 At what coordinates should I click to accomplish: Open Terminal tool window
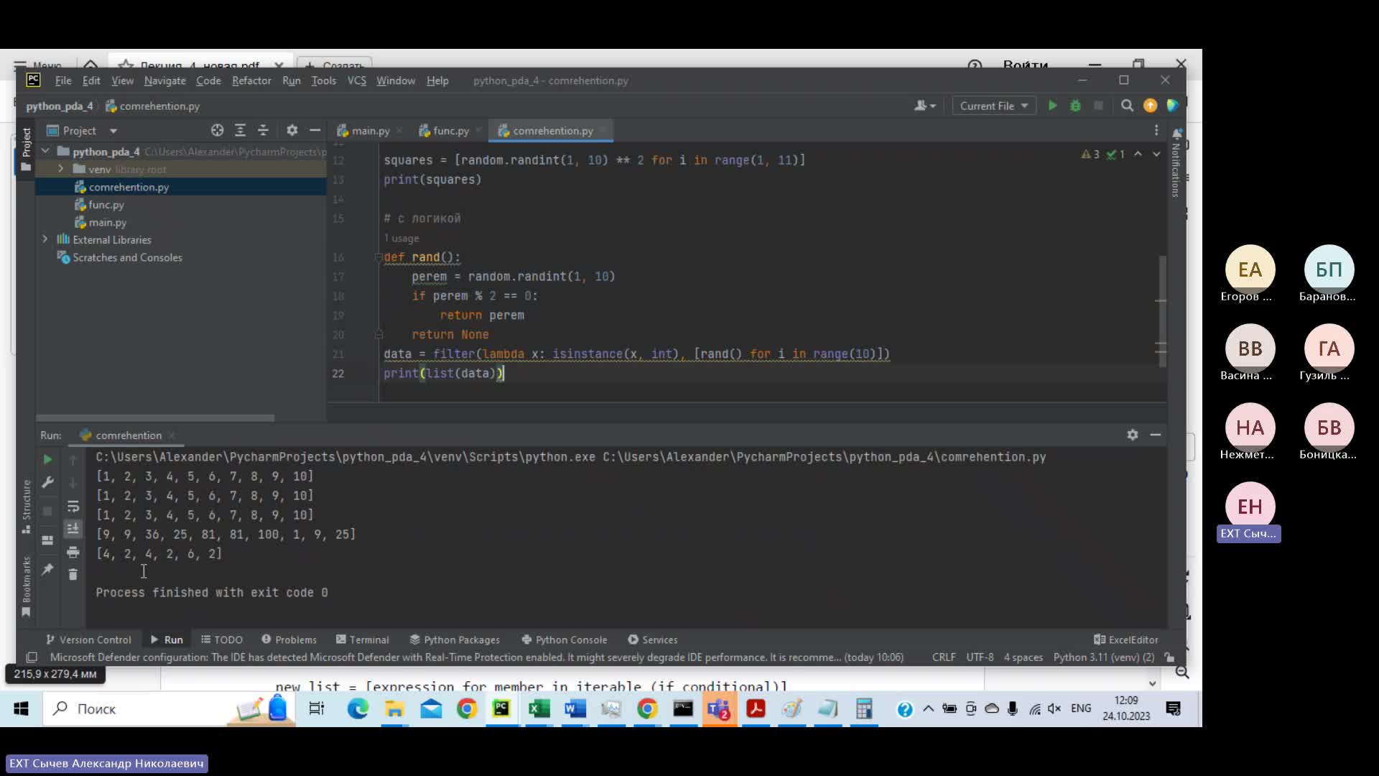click(x=363, y=639)
